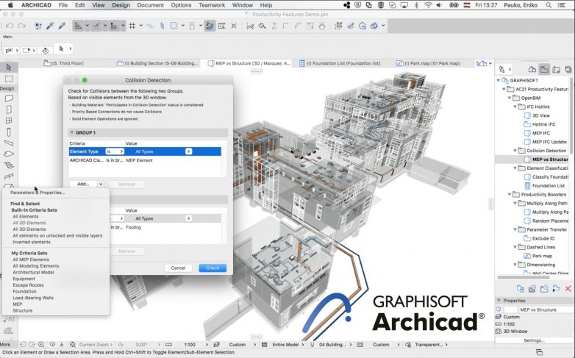Select the Column tool in the Design toolbox

[9, 132]
